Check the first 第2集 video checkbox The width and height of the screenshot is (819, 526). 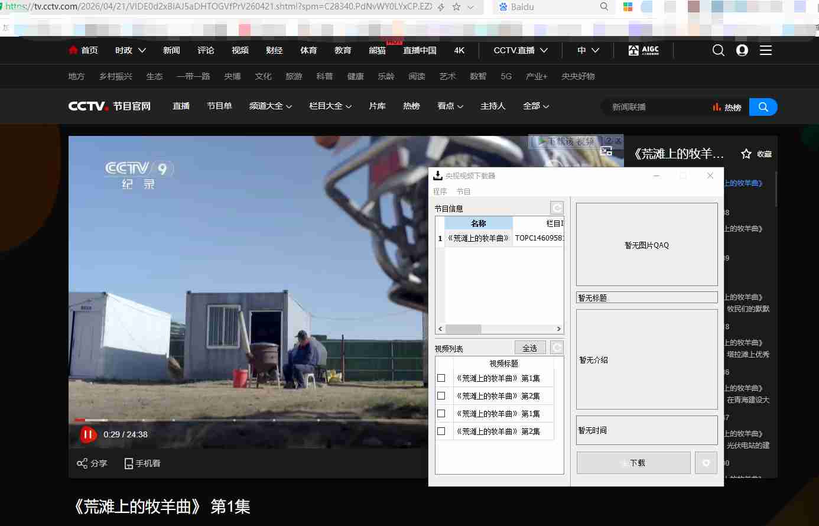click(x=441, y=396)
